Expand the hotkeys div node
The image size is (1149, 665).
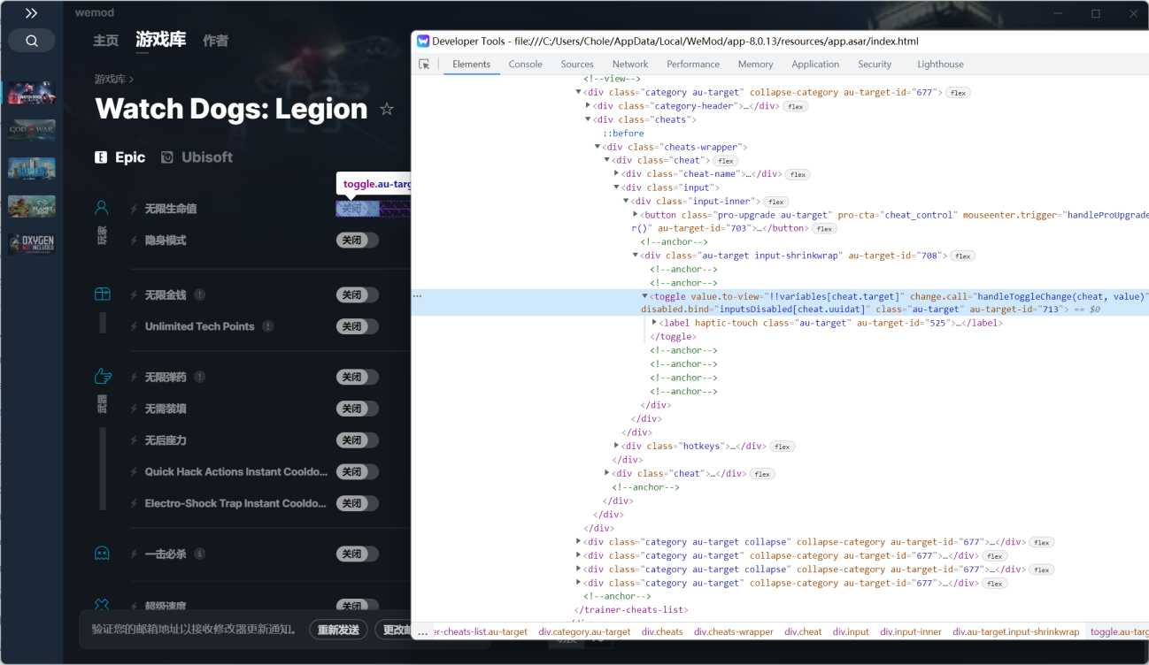pos(617,446)
